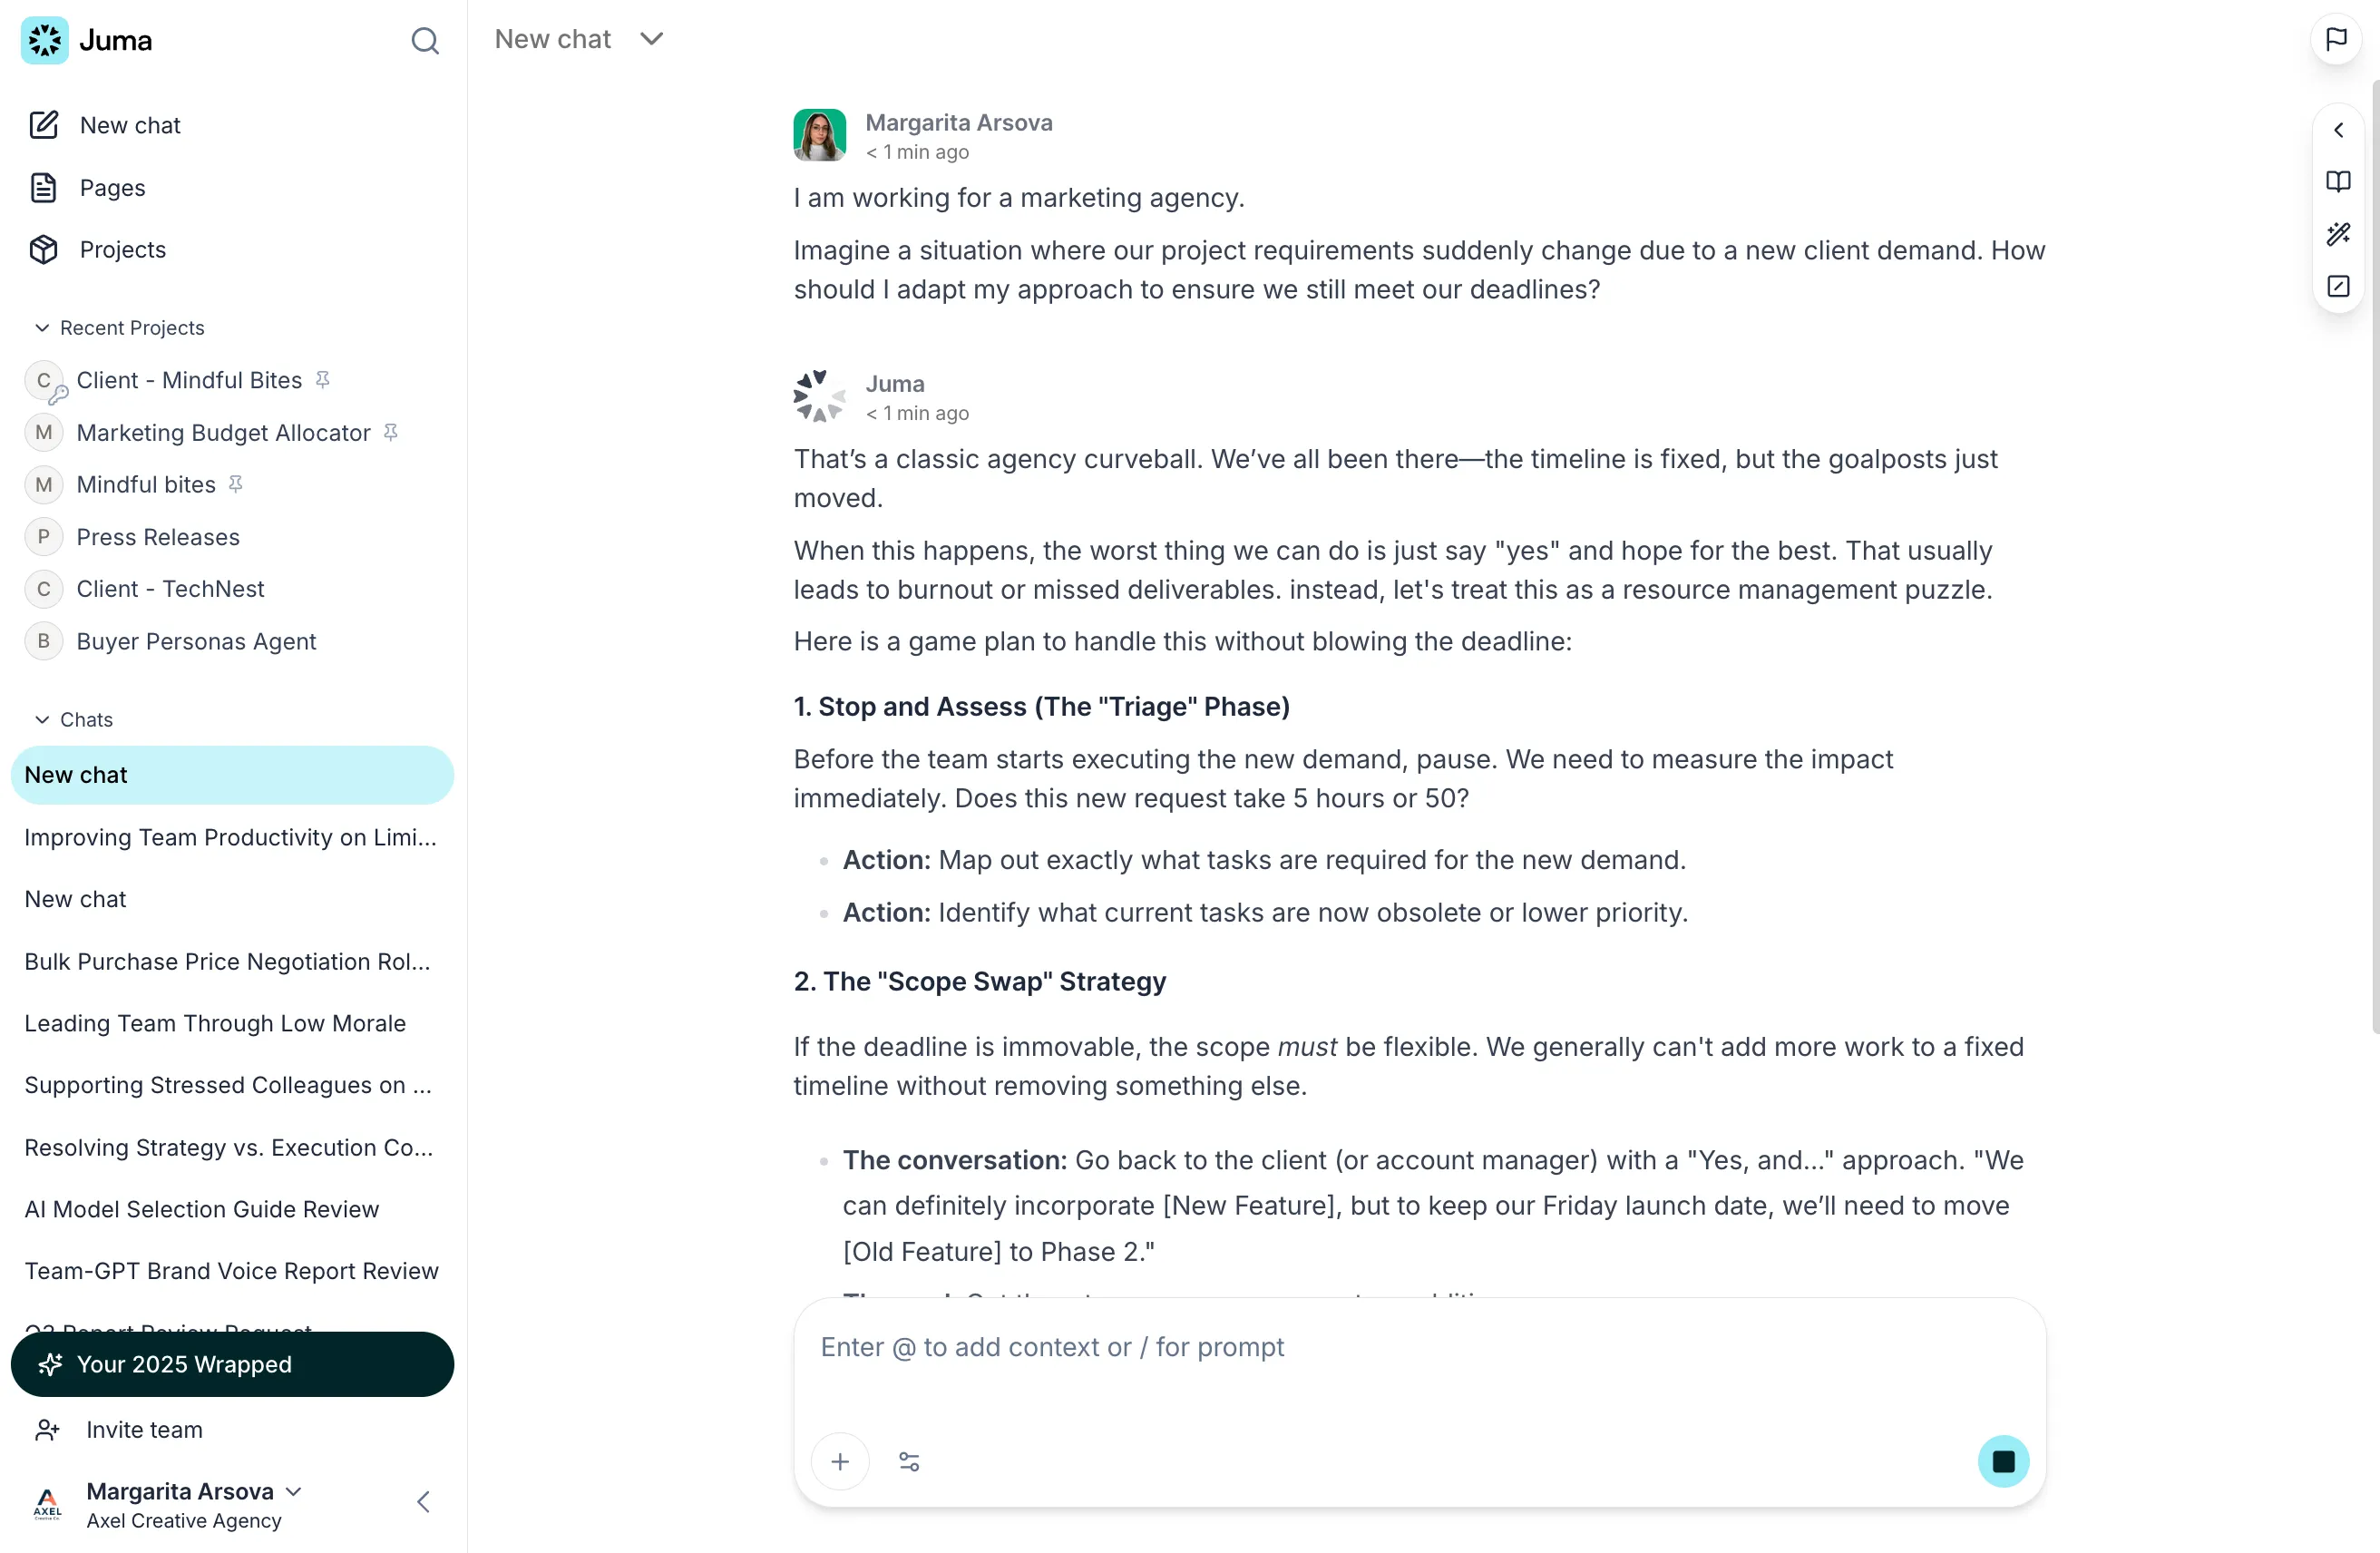
Task: Click the chat vertical scrollbar
Action: click(2374, 560)
